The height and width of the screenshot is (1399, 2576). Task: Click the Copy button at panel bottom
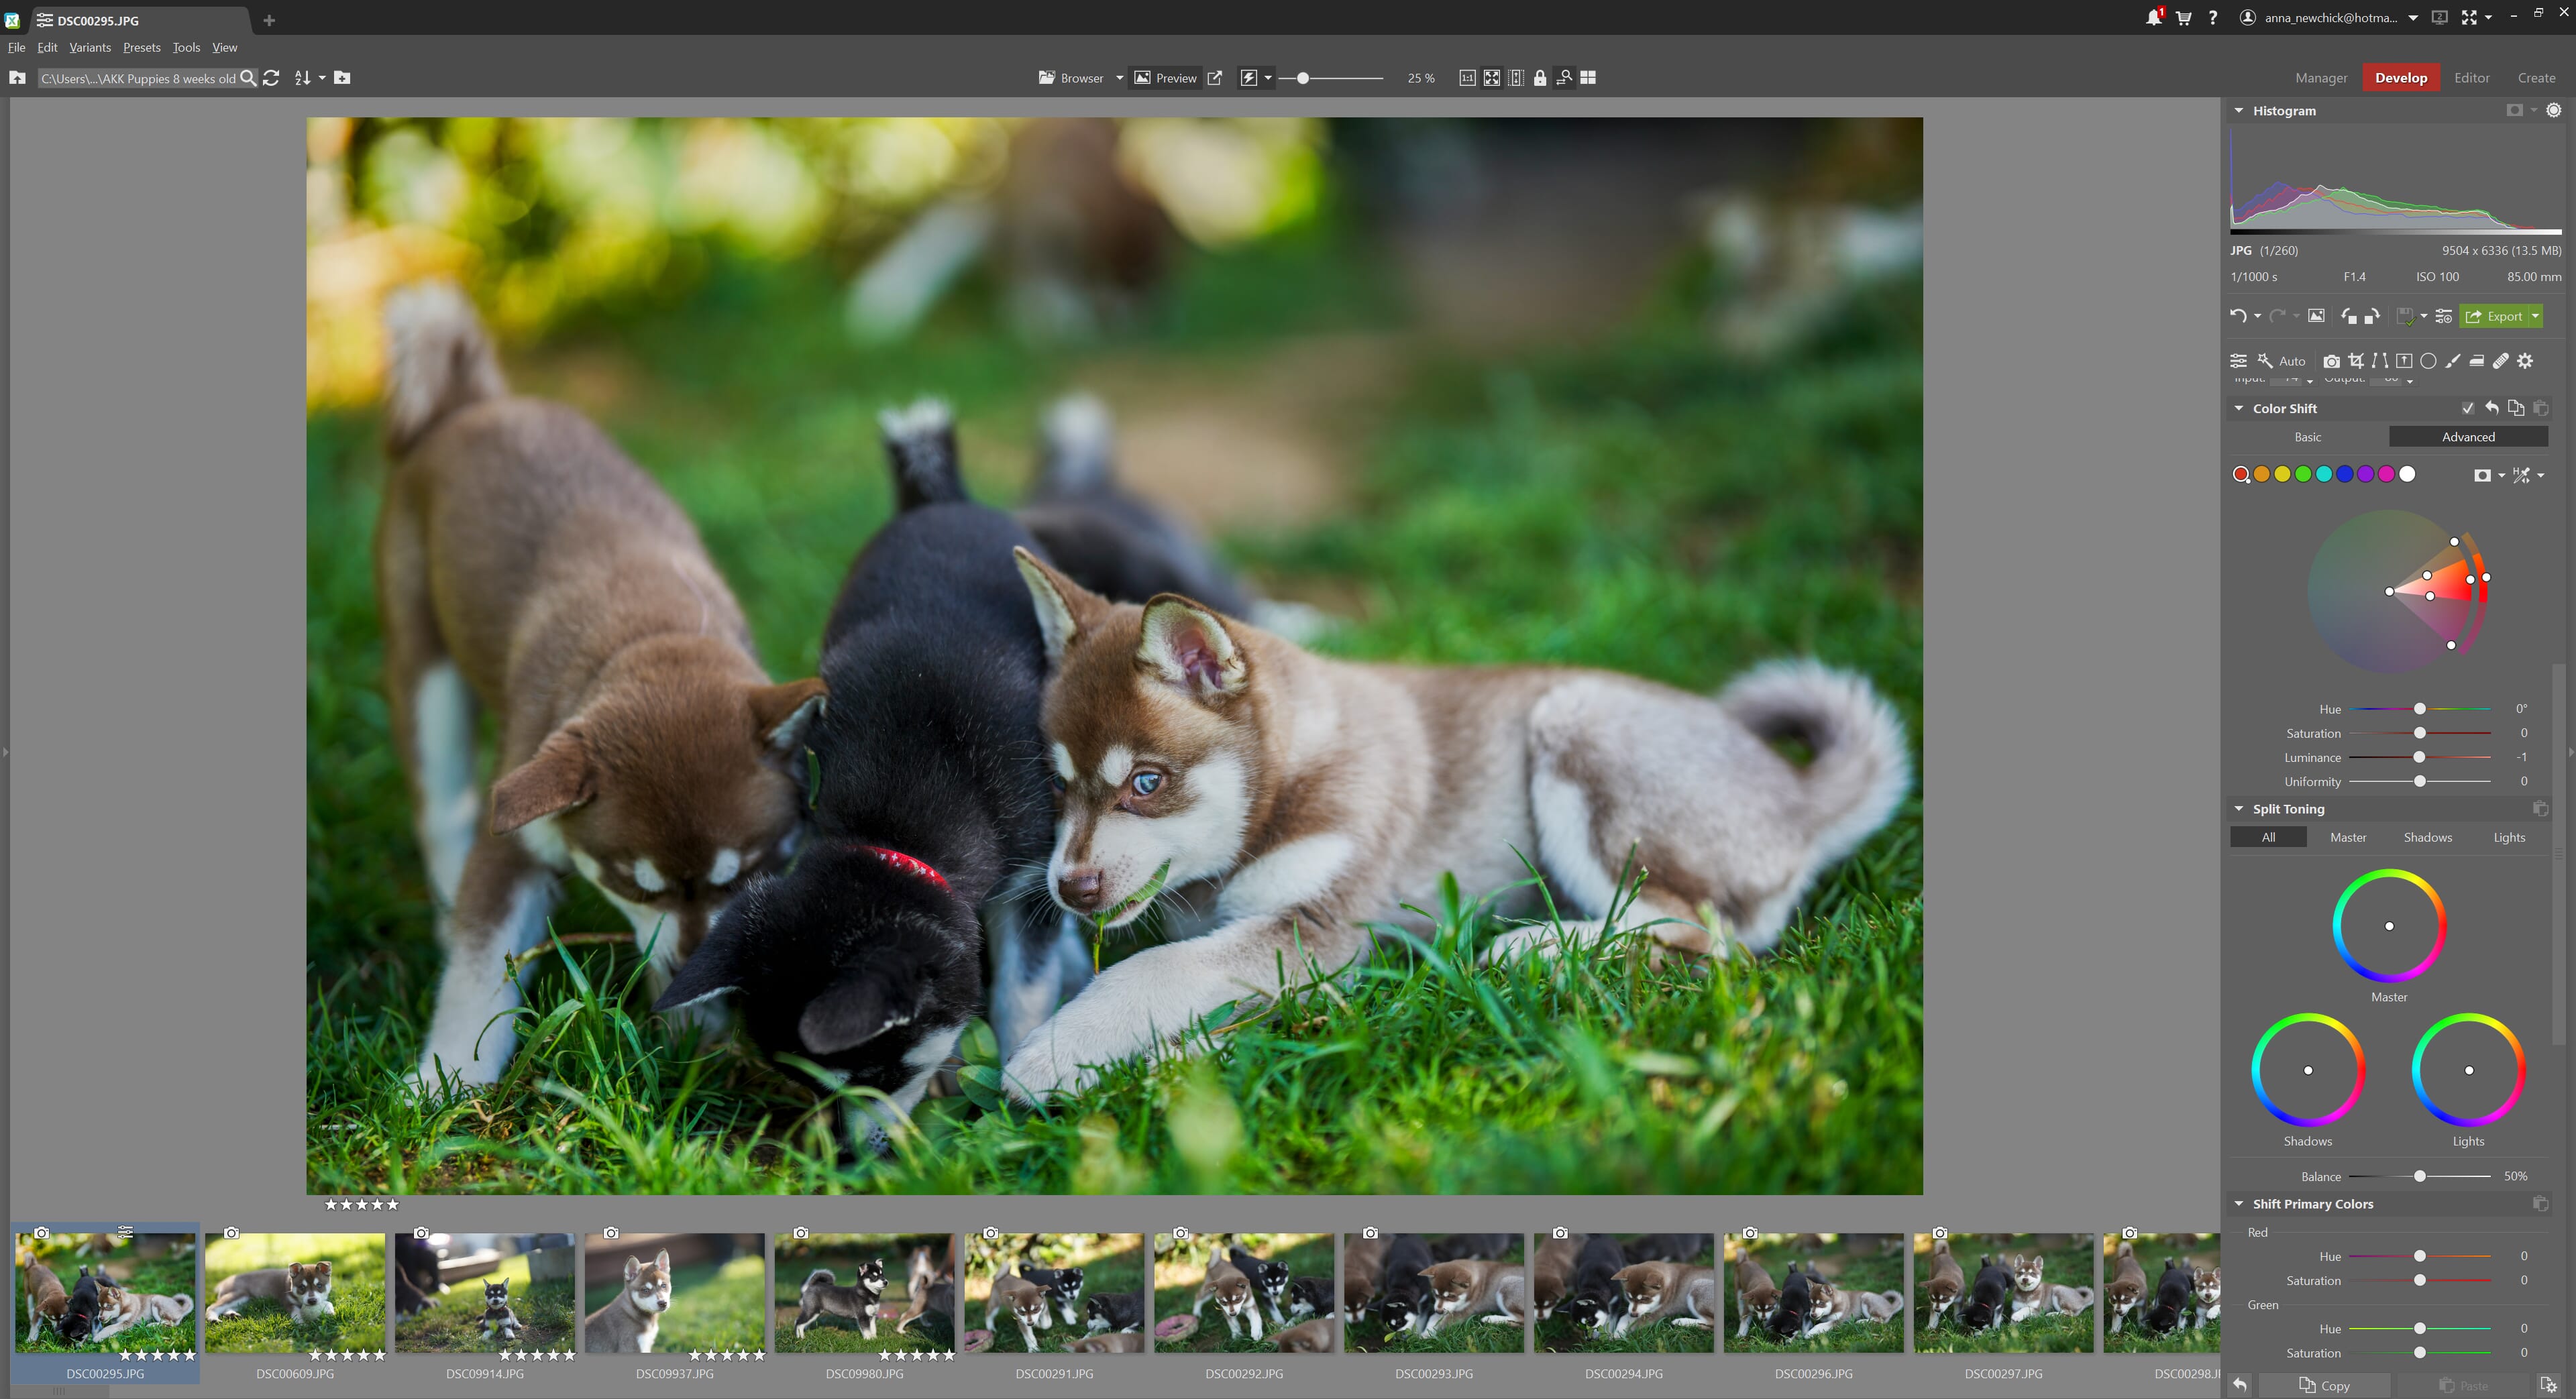coord(2324,1385)
